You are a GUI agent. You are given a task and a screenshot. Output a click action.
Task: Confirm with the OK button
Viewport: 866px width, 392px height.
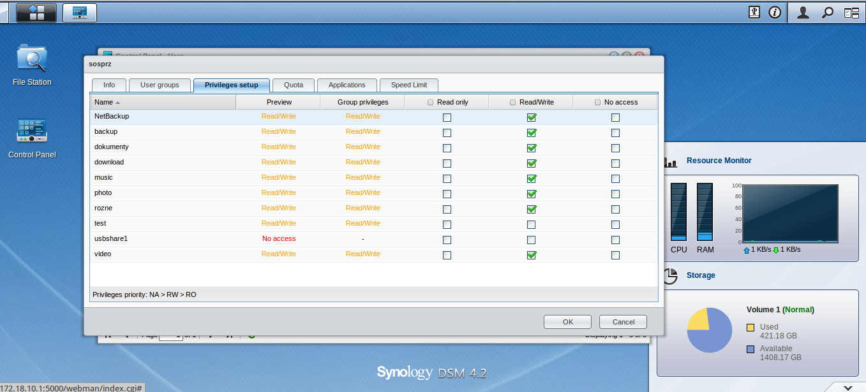568,322
